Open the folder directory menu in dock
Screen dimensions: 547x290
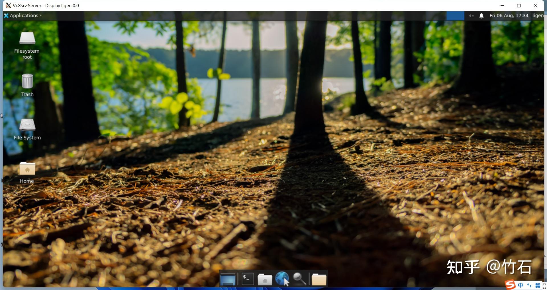tap(319, 279)
